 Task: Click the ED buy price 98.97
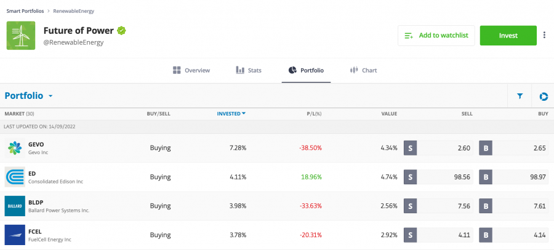point(537,177)
